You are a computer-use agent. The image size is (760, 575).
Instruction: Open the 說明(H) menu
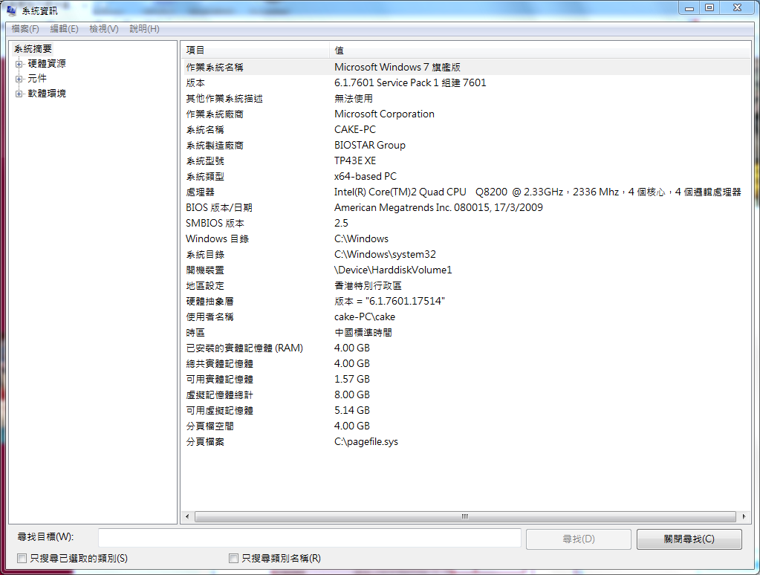pyautogui.click(x=144, y=29)
